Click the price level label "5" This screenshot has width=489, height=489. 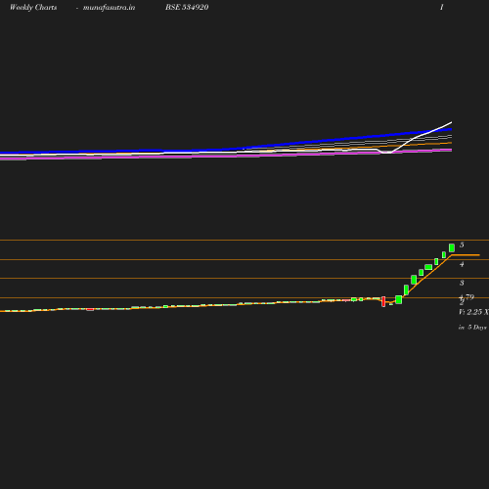coord(462,244)
